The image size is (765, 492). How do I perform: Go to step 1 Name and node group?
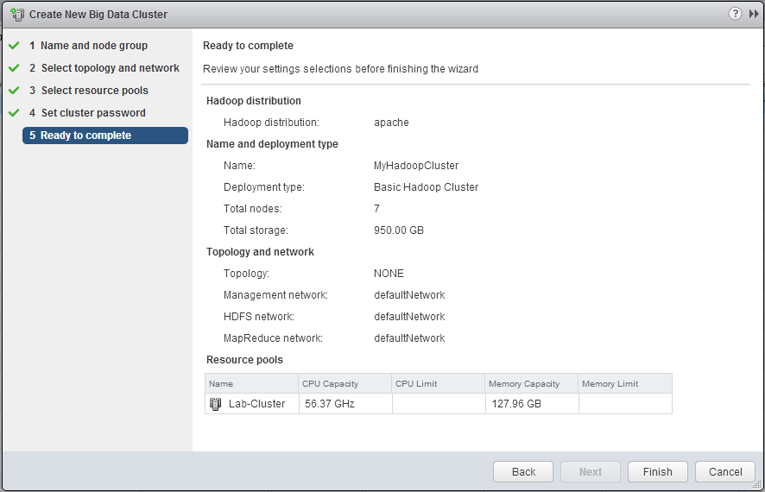[x=88, y=46]
